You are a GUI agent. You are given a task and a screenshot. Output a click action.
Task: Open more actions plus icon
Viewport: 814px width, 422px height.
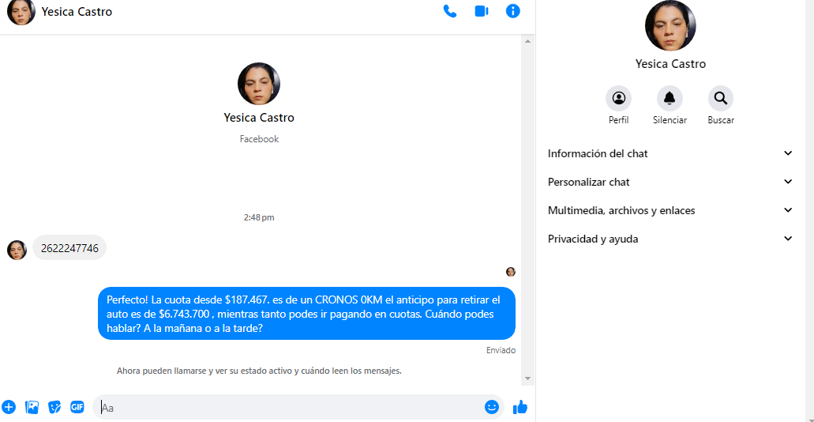tap(9, 407)
